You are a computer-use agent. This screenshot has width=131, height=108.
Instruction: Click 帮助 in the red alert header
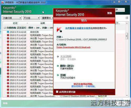pyautogui.click(x=110, y=13)
